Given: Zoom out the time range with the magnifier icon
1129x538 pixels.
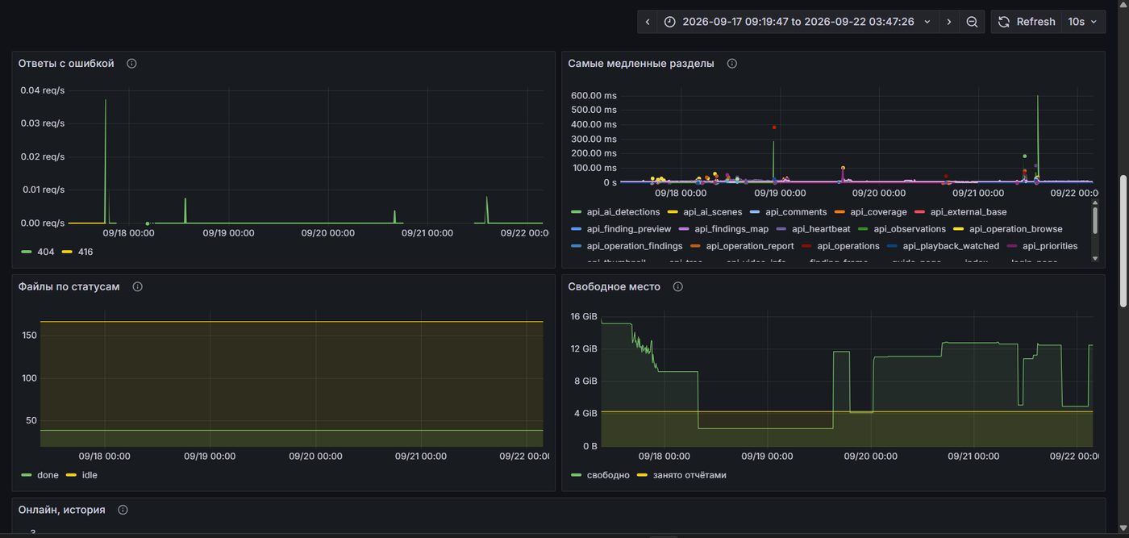Looking at the screenshot, I should [x=972, y=22].
